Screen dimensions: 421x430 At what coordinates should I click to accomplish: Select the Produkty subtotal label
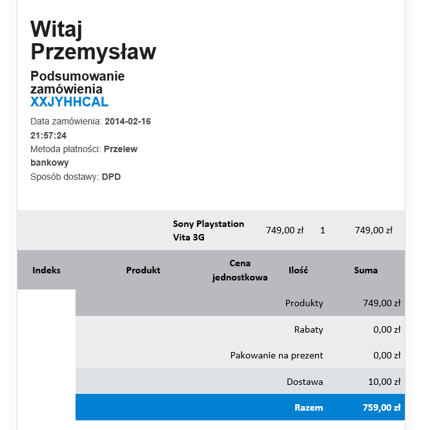304,303
